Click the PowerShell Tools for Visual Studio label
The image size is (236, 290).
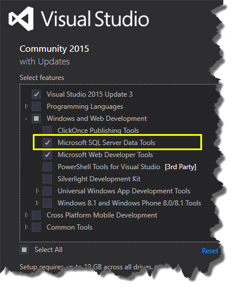pyautogui.click(x=109, y=167)
